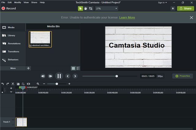Click the timeline zoom magnifier icon

pos(38,84)
